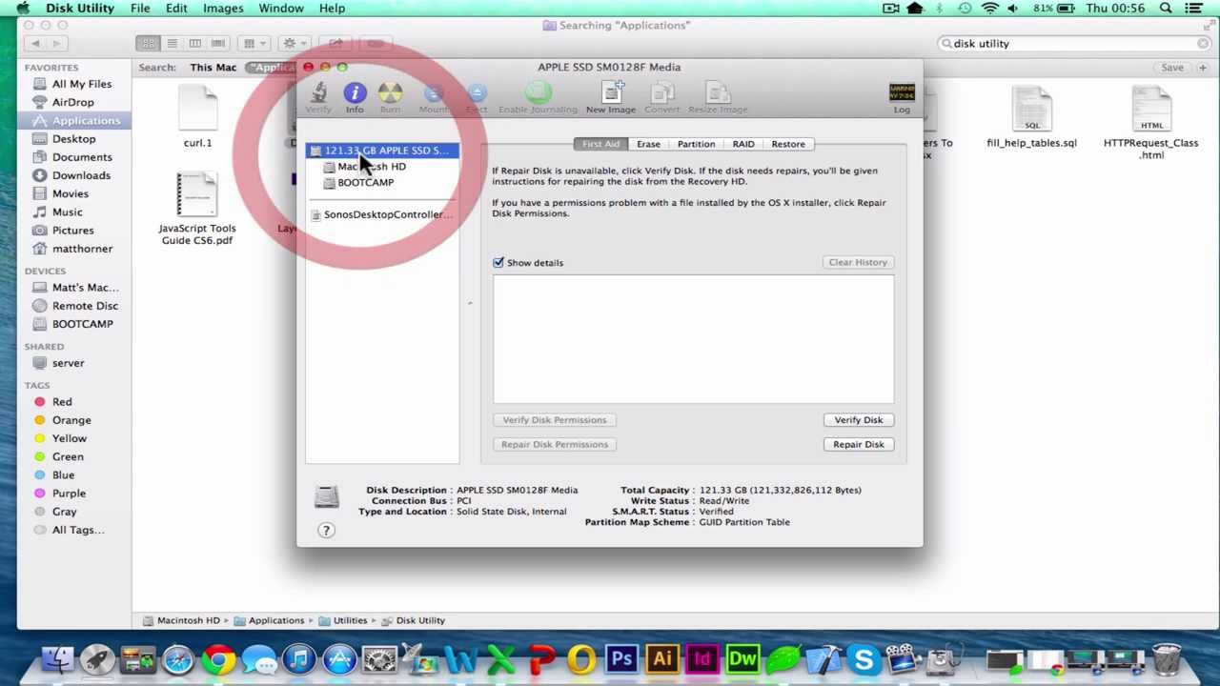Switch to the RAID tab
The height and width of the screenshot is (686, 1220).
coord(743,144)
